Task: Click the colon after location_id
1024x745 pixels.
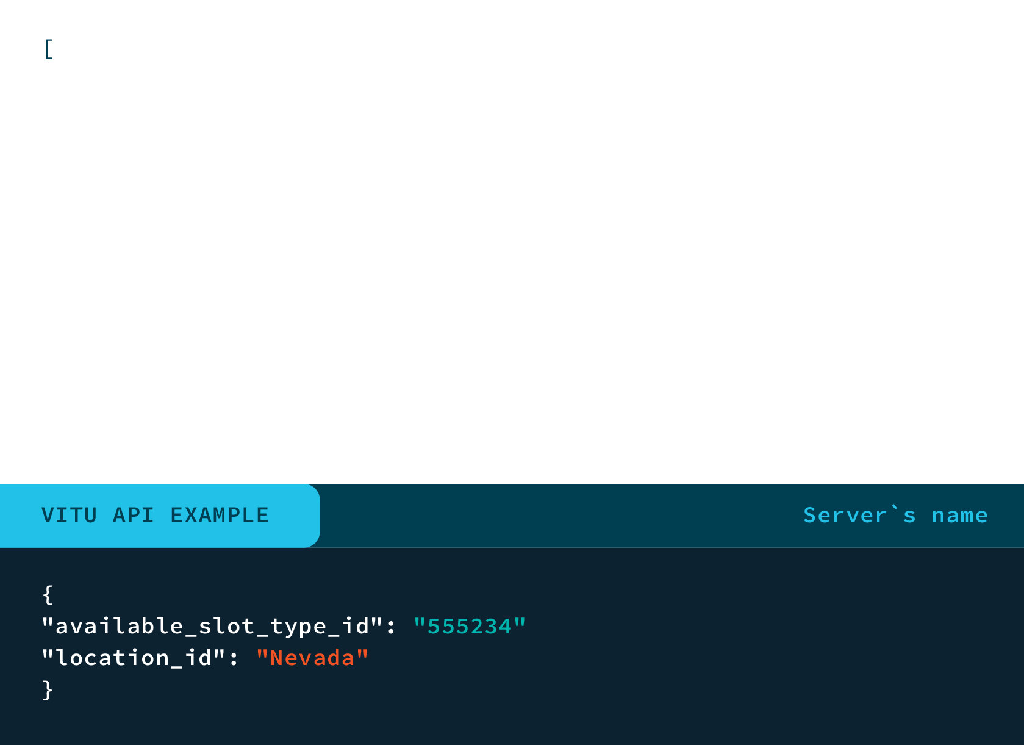Action: (235, 657)
